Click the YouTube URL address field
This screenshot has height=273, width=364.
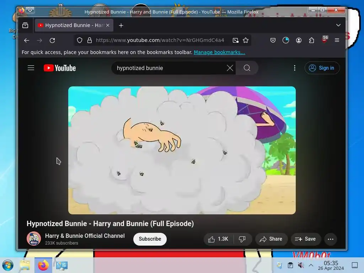pyautogui.click(x=160, y=41)
